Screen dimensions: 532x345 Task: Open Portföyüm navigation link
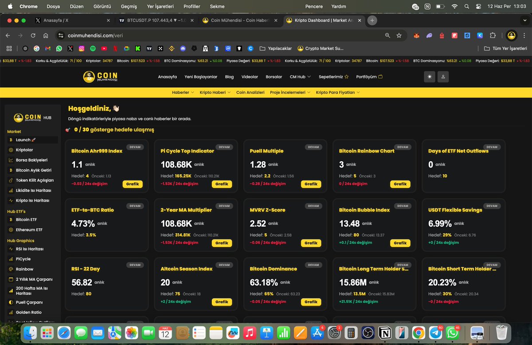click(x=369, y=77)
